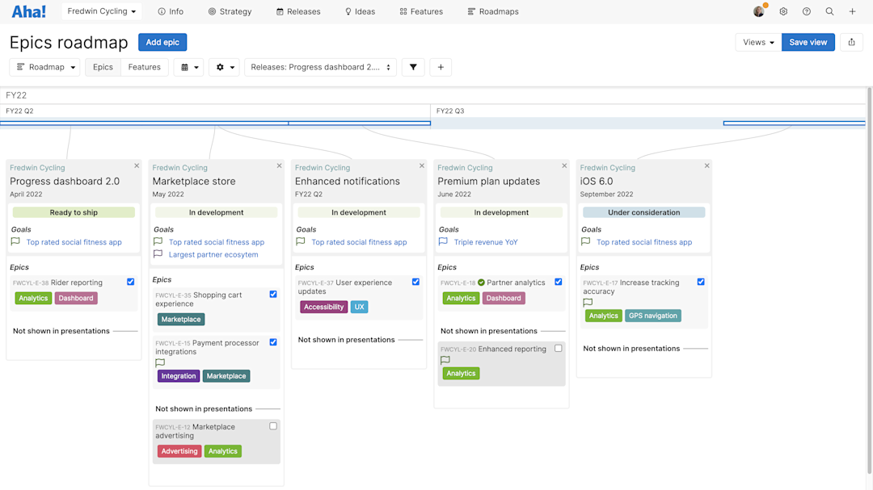This screenshot has height=490, width=873.
Task: Click the share icon next to Save view
Action: (x=851, y=41)
